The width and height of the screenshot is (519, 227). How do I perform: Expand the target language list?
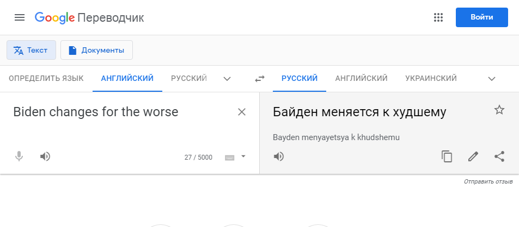point(492,79)
